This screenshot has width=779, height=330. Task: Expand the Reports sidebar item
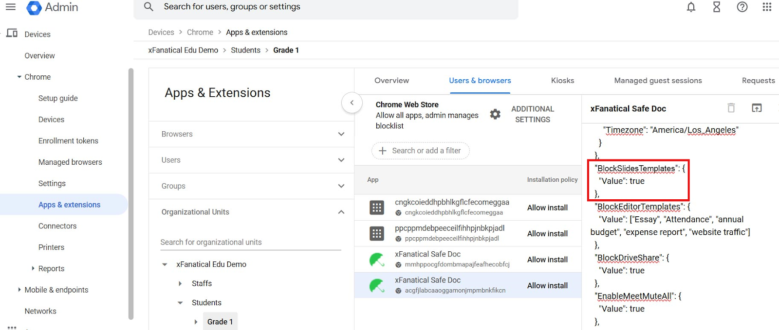[x=33, y=268]
